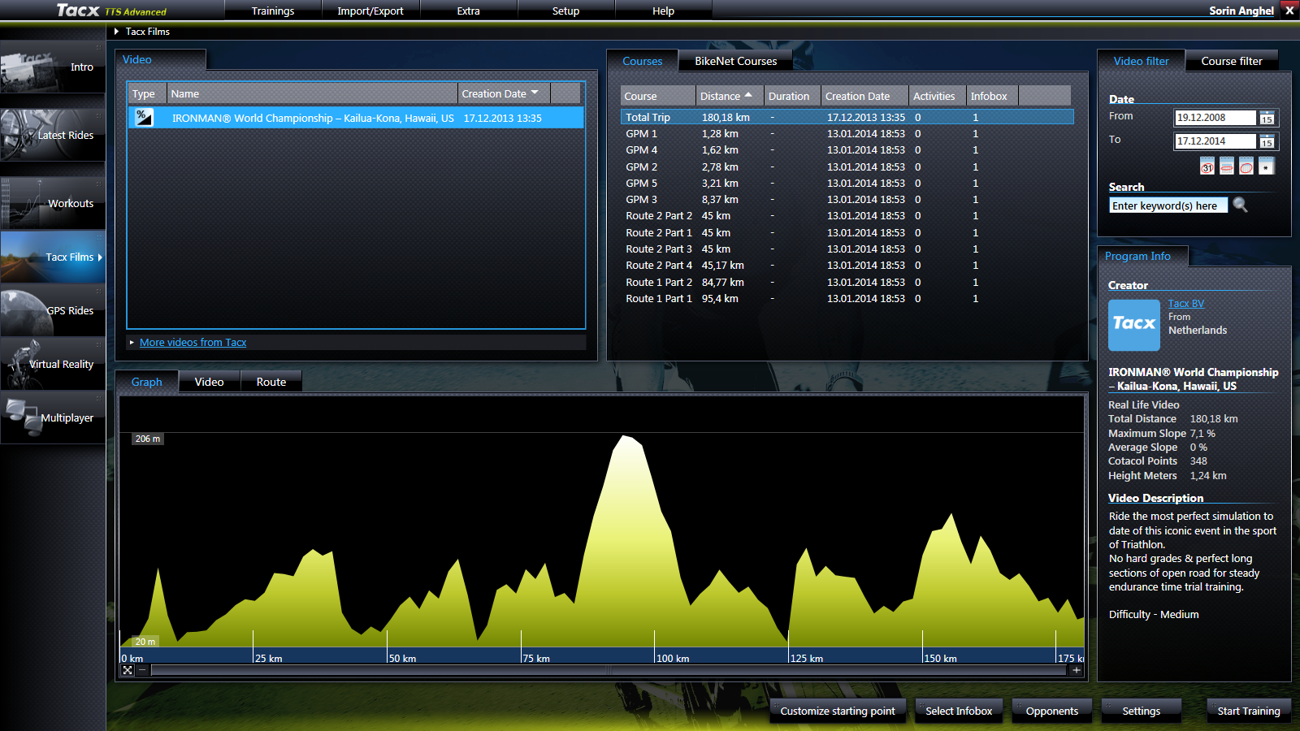
Task: Open the Trainings menu
Action: coord(273,11)
